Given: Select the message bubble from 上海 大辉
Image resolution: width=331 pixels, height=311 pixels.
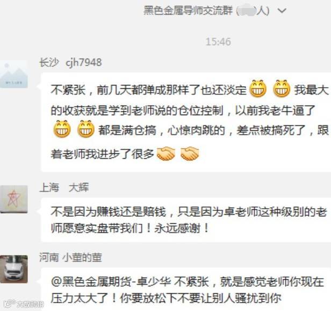Looking at the screenshot, I should [x=186, y=220].
